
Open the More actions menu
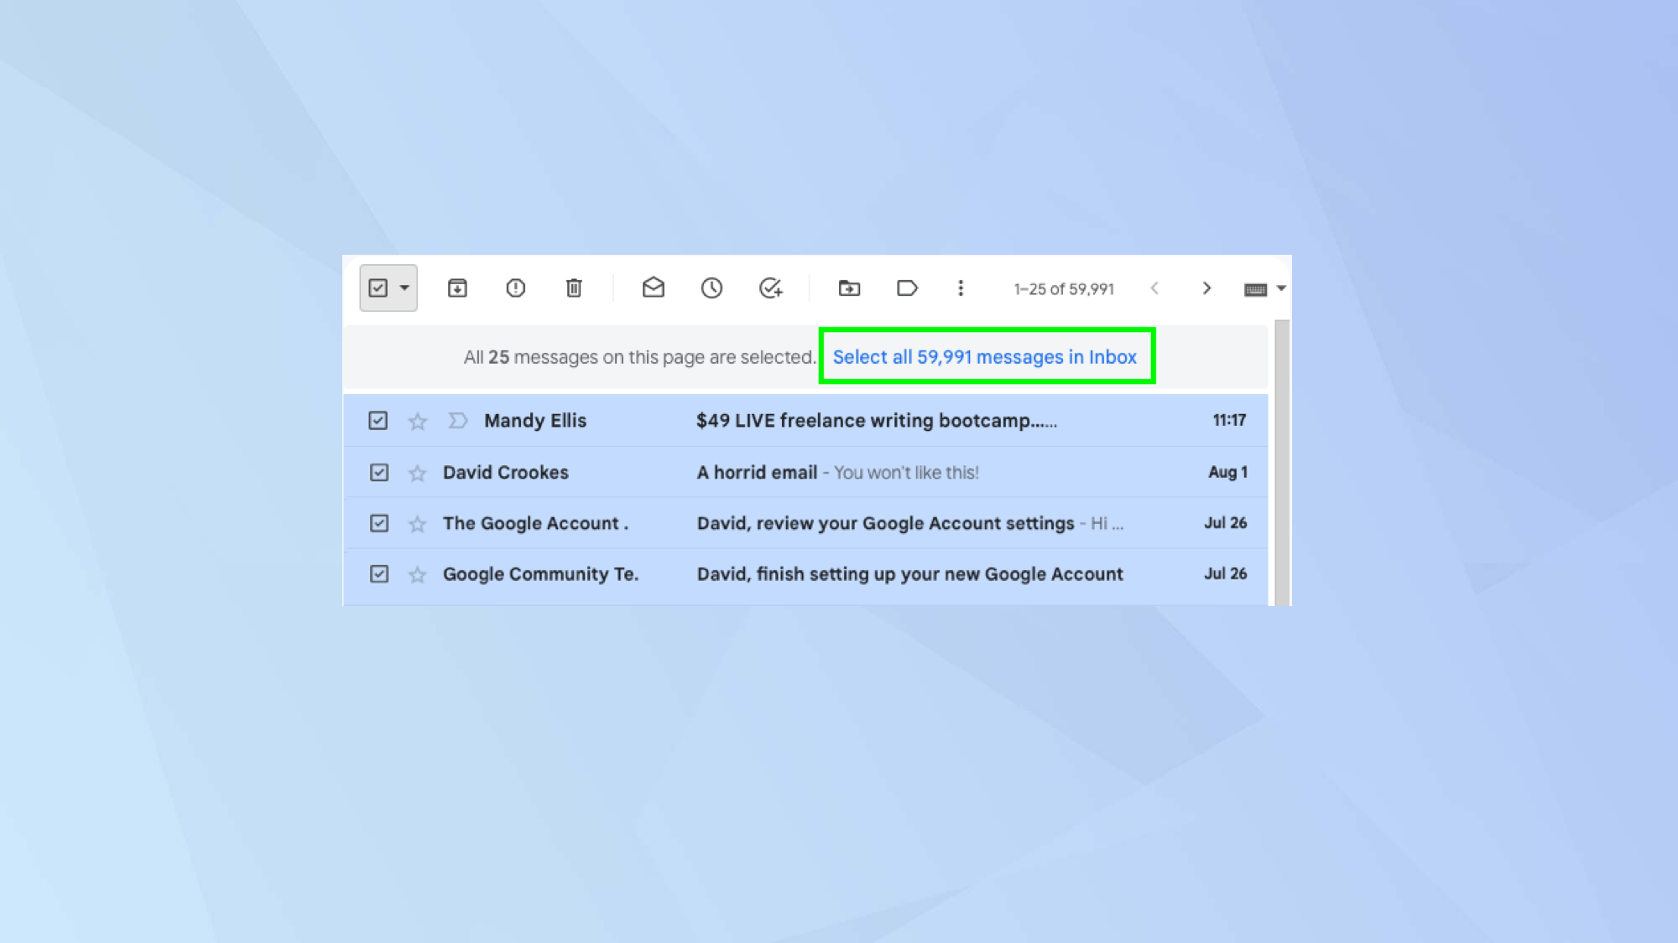pyautogui.click(x=960, y=288)
